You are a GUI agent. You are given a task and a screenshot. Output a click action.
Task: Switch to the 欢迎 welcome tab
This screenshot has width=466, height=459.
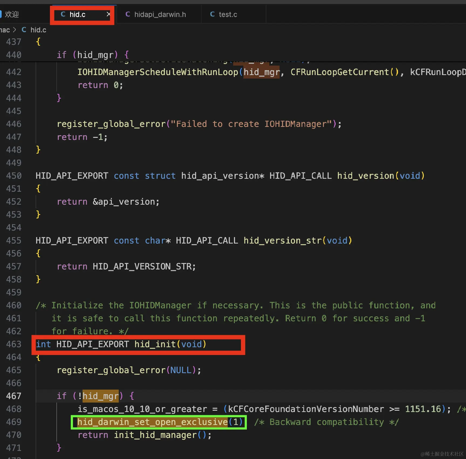[12, 15]
